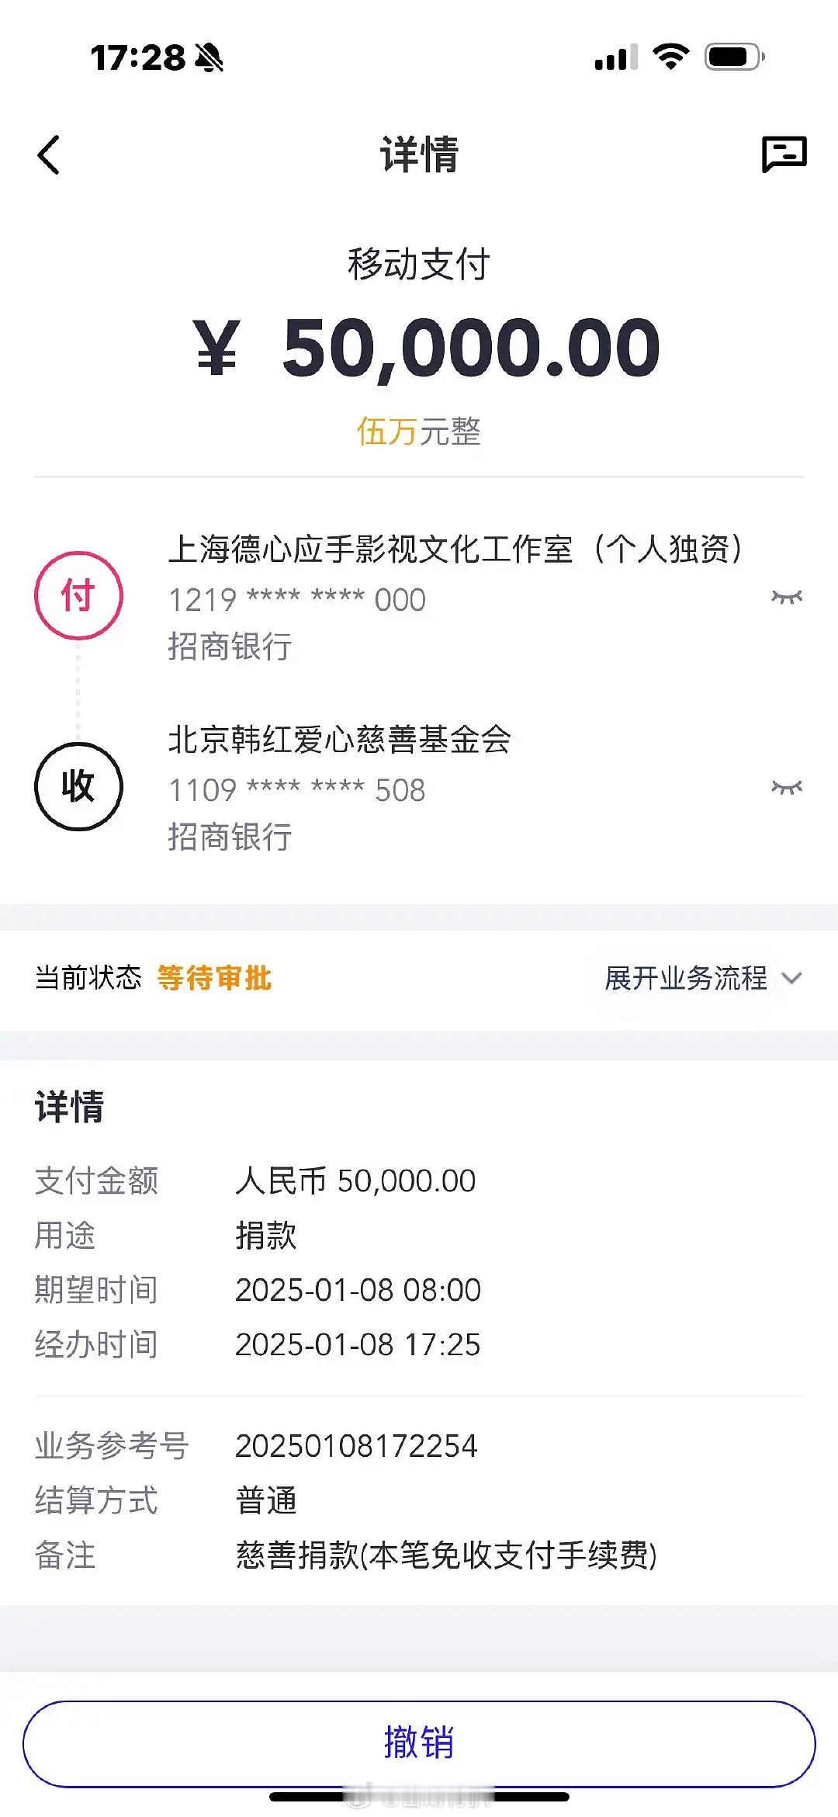Tap the cellular signal bars icon
Viewport: 838px width, 1817px height.
coord(616,57)
